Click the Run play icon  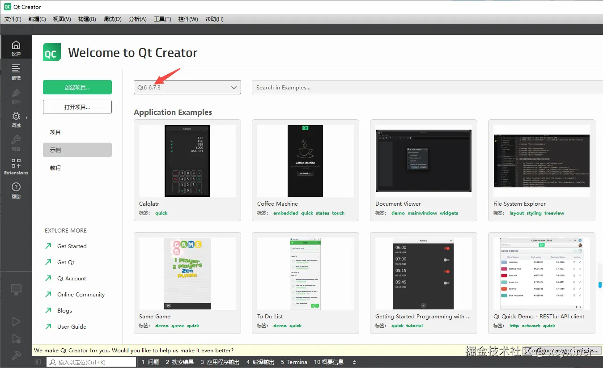(x=16, y=321)
